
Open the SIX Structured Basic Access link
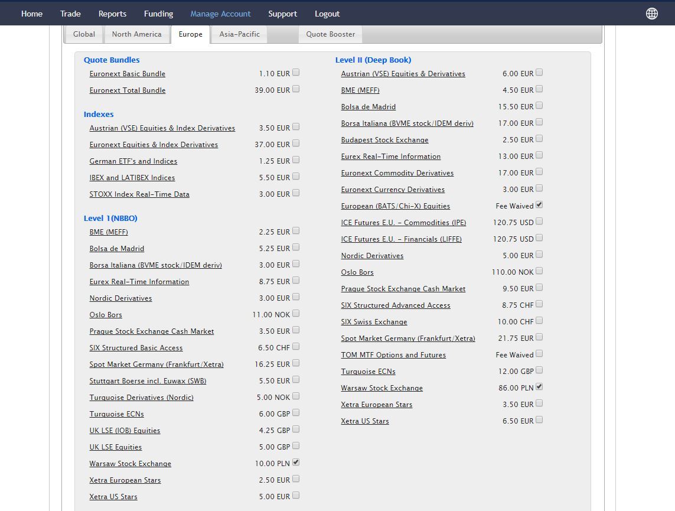[136, 348]
